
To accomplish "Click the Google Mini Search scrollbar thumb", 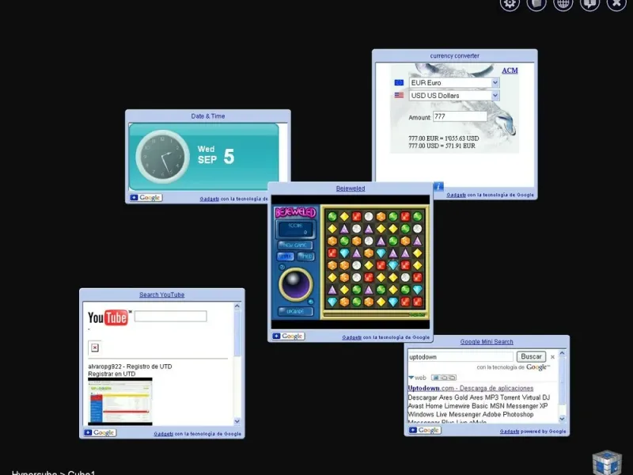I will [x=562, y=381].
